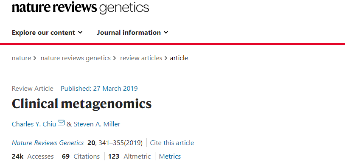Expand the Journal information menu
Image resolution: width=345 pixels, height=165 pixels.
pyautogui.click(x=132, y=33)
